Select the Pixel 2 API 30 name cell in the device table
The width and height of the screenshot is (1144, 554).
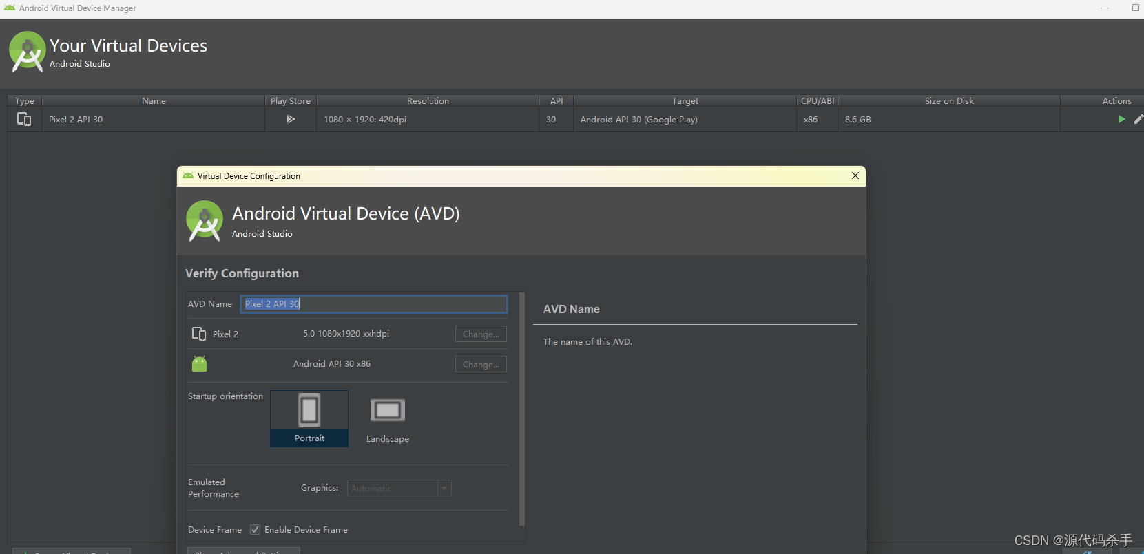click(154, 119)
